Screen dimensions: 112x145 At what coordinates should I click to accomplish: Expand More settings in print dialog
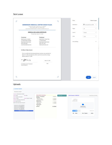pyautogui.click(x=85, y=42)
